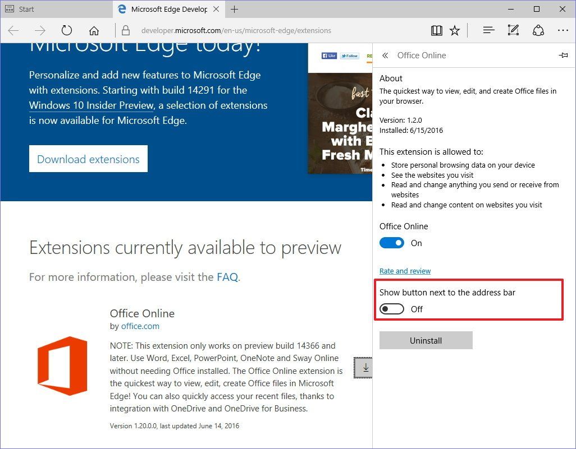The width and height of the screenshot is (576, 449).
Task: Open the home page icon
Action: point(94,30)
